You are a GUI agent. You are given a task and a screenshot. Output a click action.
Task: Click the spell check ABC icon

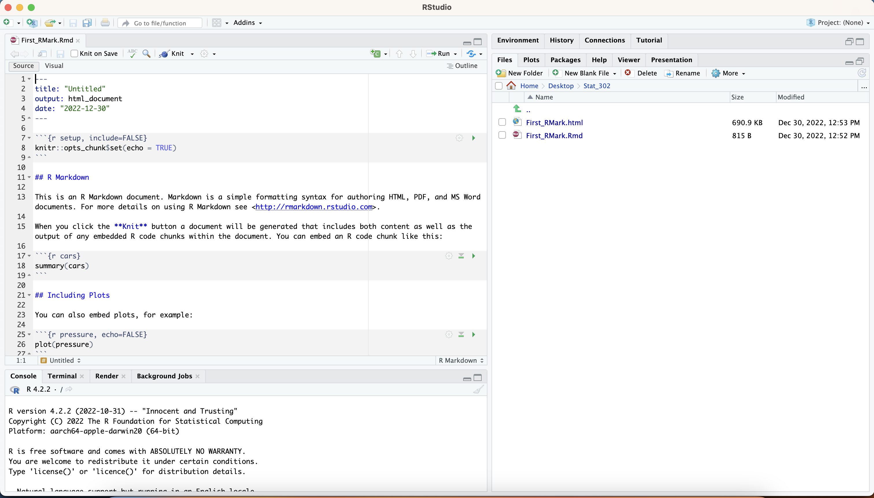click(x=132, y=54)
